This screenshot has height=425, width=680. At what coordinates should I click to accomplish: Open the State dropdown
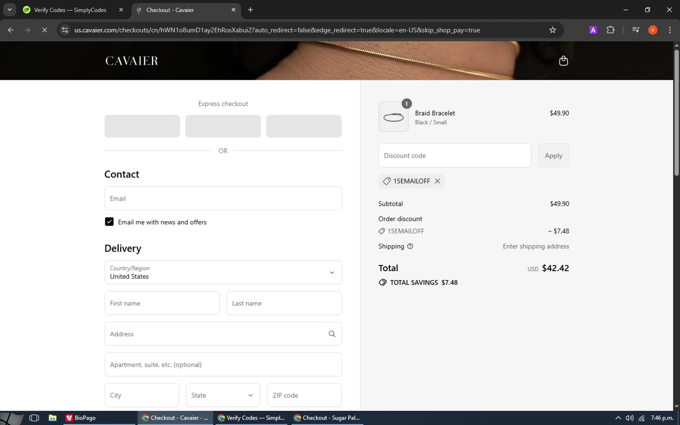pos(223,395)
